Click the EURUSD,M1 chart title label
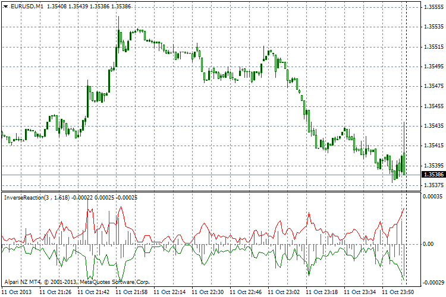446x297 pixels. 23,5
